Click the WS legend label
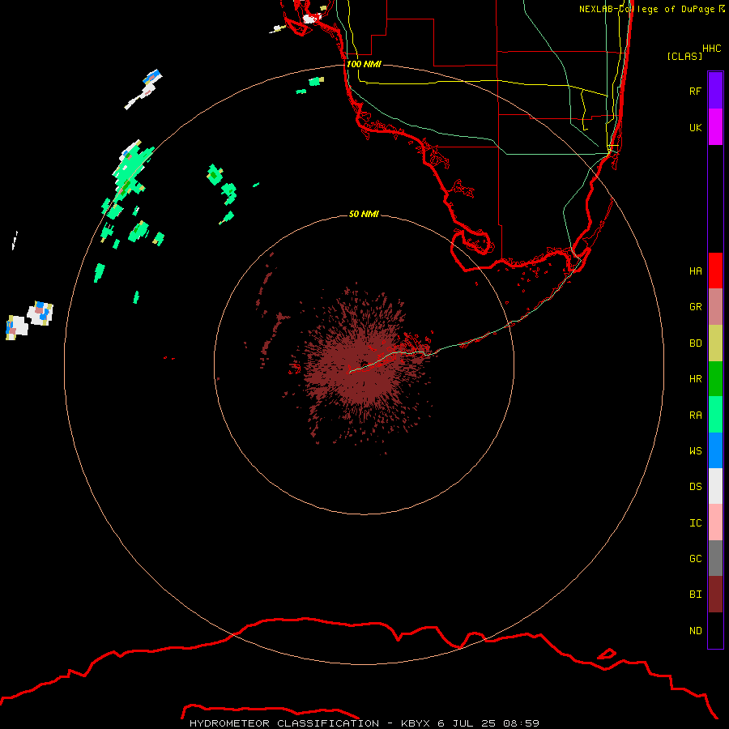The width and height of the screenshot is (729, 729). pos(695,451)
